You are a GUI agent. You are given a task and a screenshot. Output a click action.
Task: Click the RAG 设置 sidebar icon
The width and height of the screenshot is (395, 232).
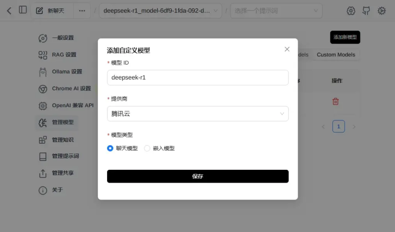pos(42,55)
